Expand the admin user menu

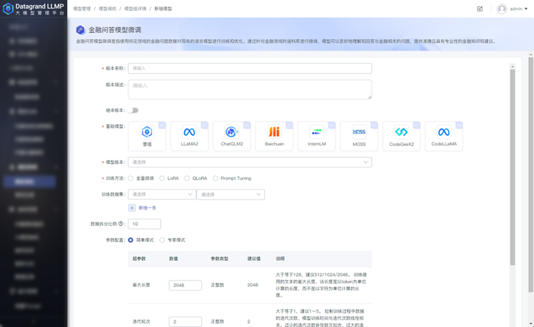(x=513, y=9)
